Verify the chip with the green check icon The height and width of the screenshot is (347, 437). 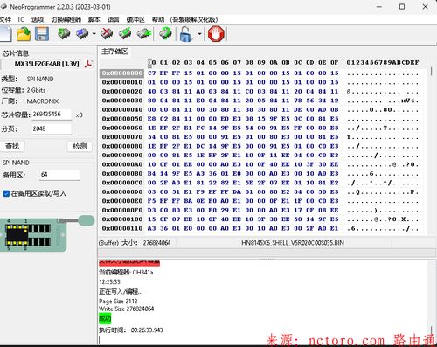tap(125, 34)
